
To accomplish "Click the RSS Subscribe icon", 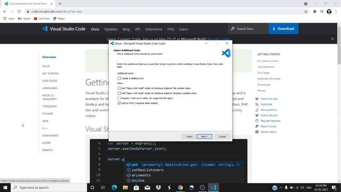I will coord(257,105).
